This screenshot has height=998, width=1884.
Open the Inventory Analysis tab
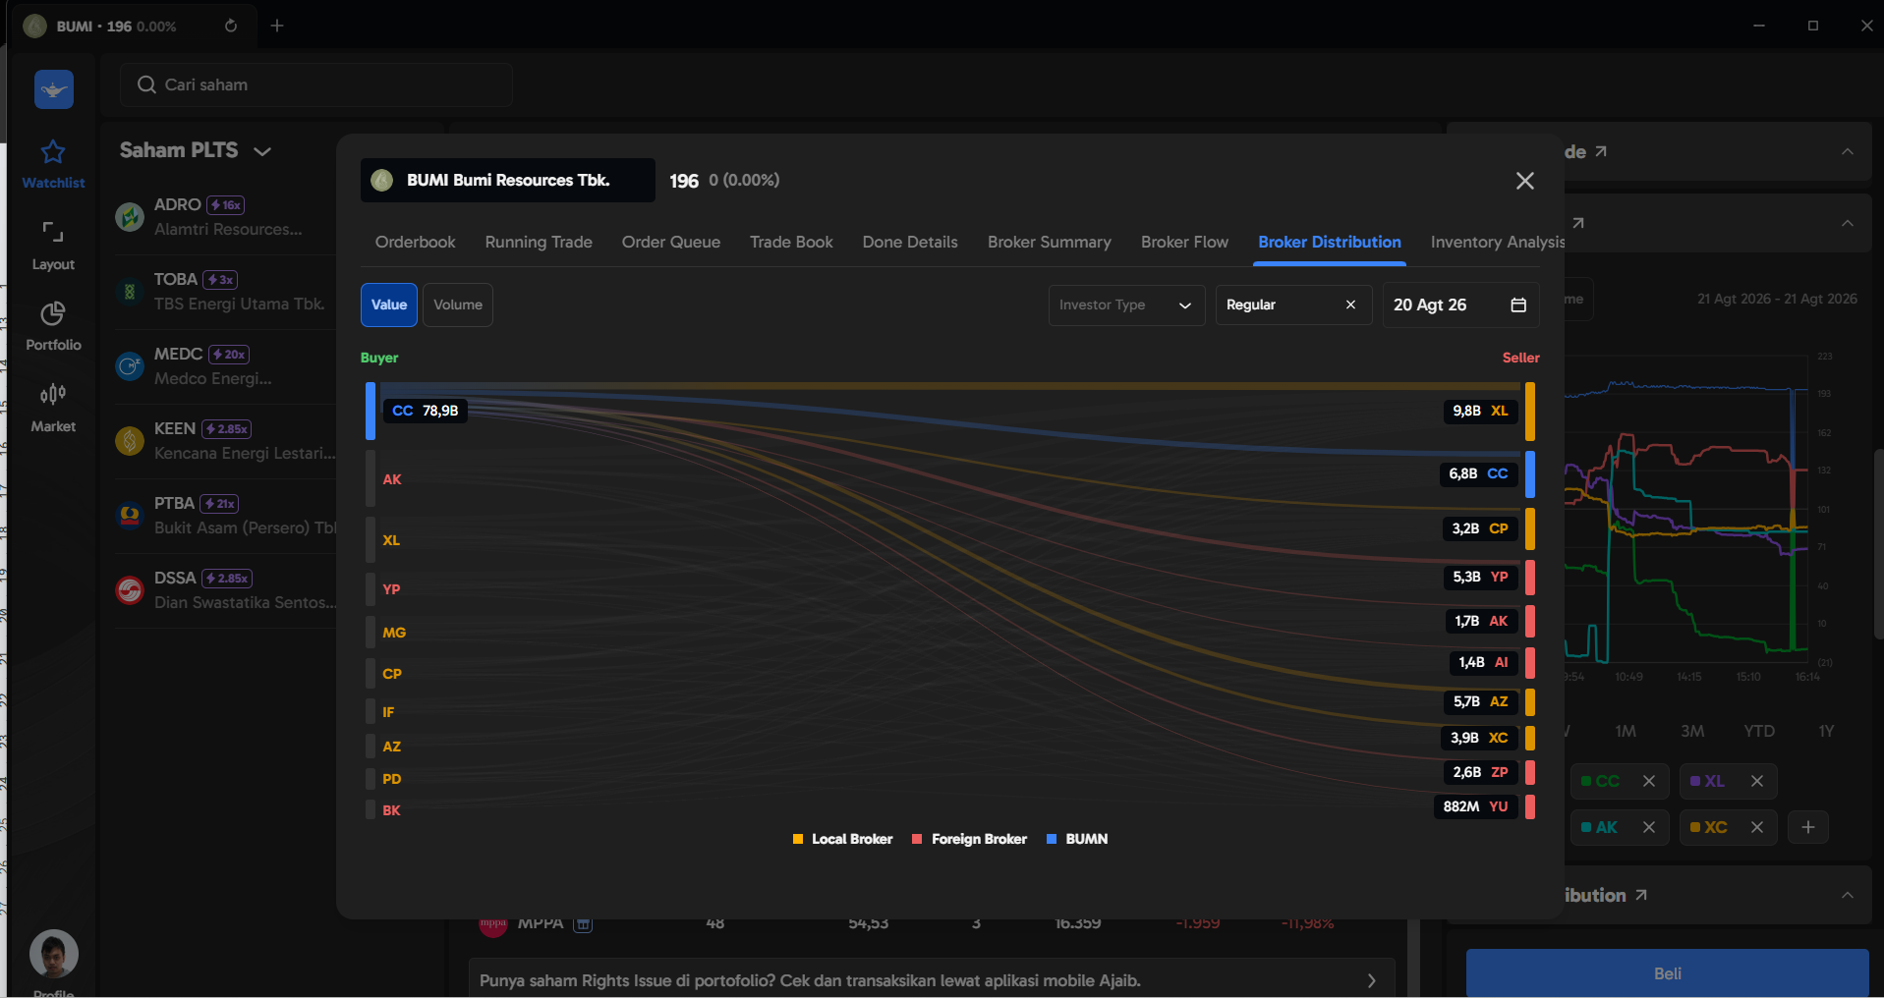1497,242
